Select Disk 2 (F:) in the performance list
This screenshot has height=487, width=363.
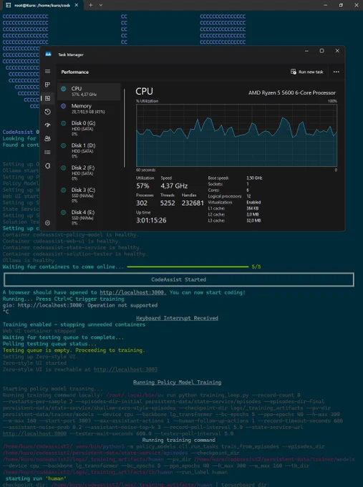click(89, 173)
